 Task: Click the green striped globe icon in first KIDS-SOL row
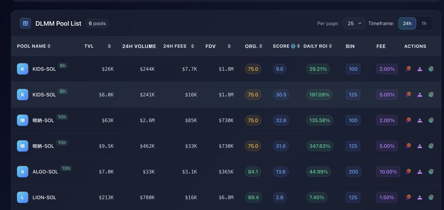click(x=431, y=69)
